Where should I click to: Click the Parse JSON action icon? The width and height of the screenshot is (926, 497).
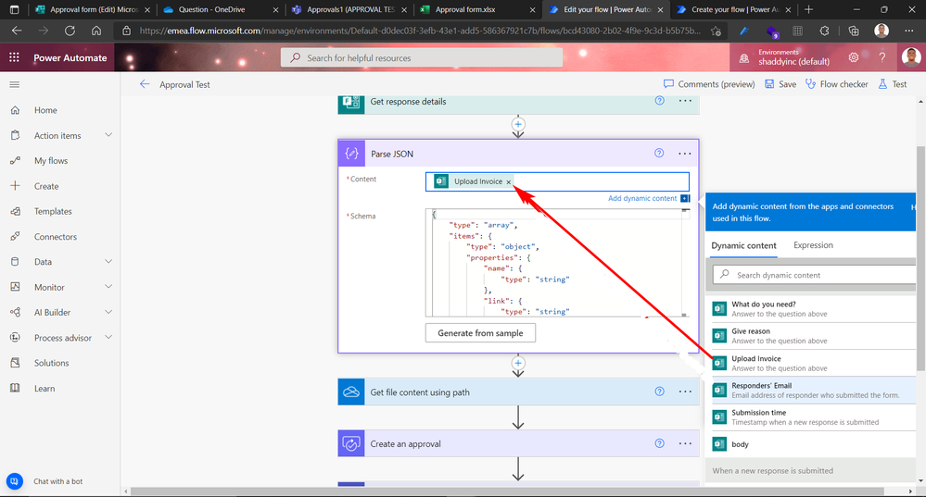pyautogui.click(x=351, y=154)
